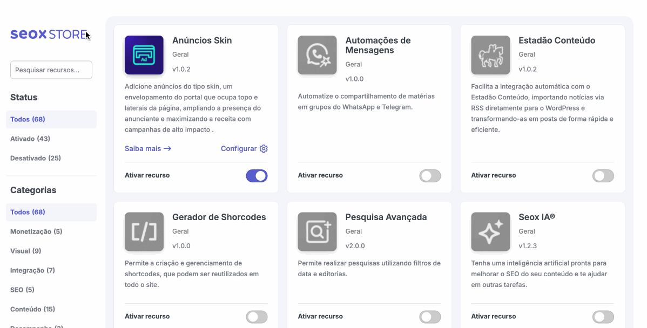
Task: Click the Estadão Conteúdo title
Action: [557, 40]
